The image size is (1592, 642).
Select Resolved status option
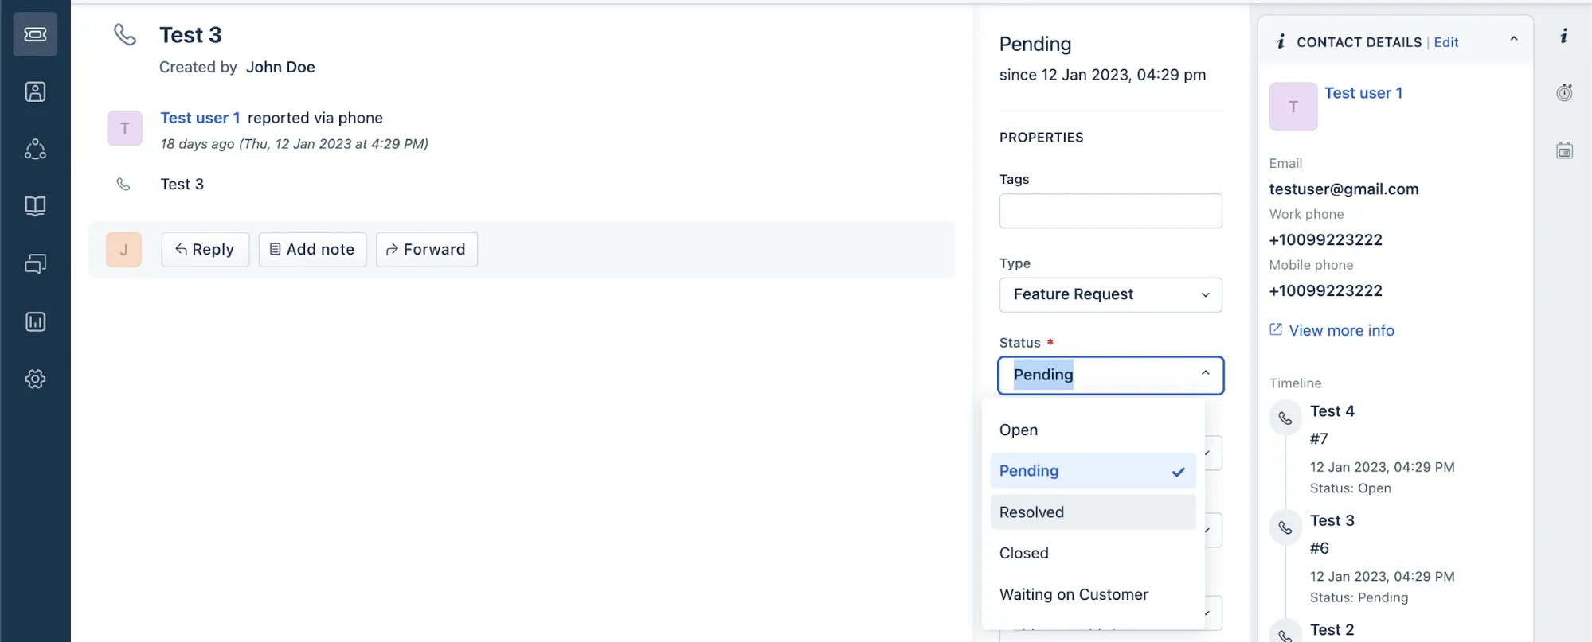click(x=1093, y=512)
